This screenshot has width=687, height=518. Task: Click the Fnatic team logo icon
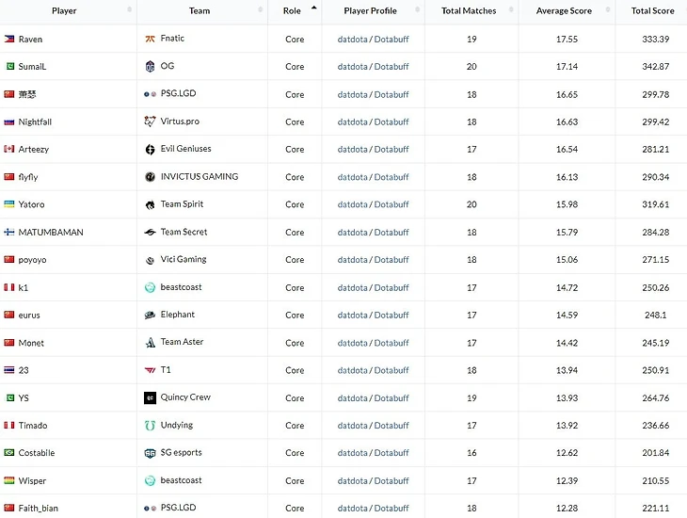click(151, 40)
